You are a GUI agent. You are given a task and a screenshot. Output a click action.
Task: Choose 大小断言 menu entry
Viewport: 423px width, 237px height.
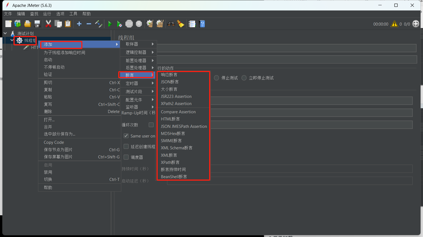[x=183, y=89]
